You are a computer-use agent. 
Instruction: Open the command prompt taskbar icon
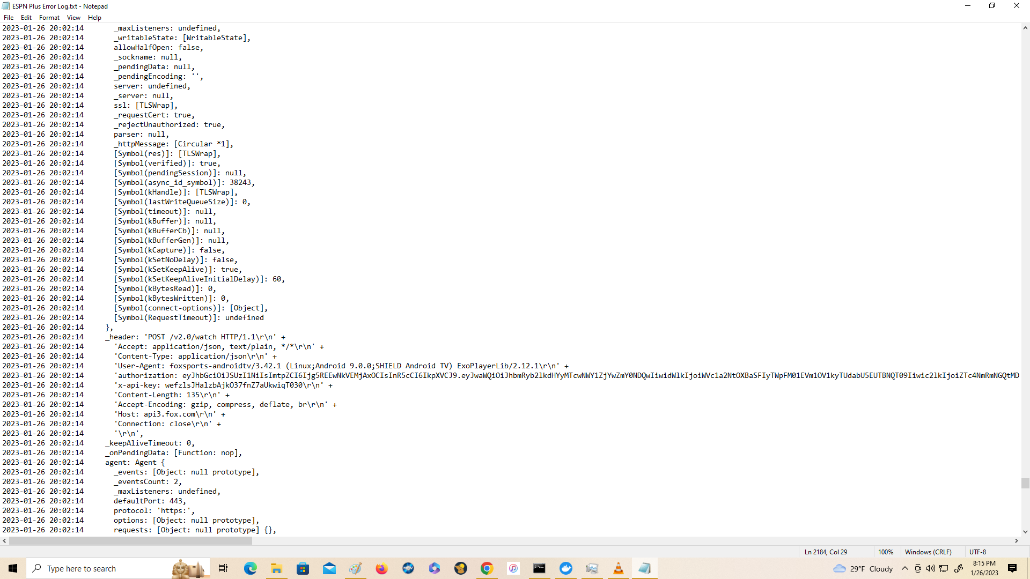pos(539,568)
